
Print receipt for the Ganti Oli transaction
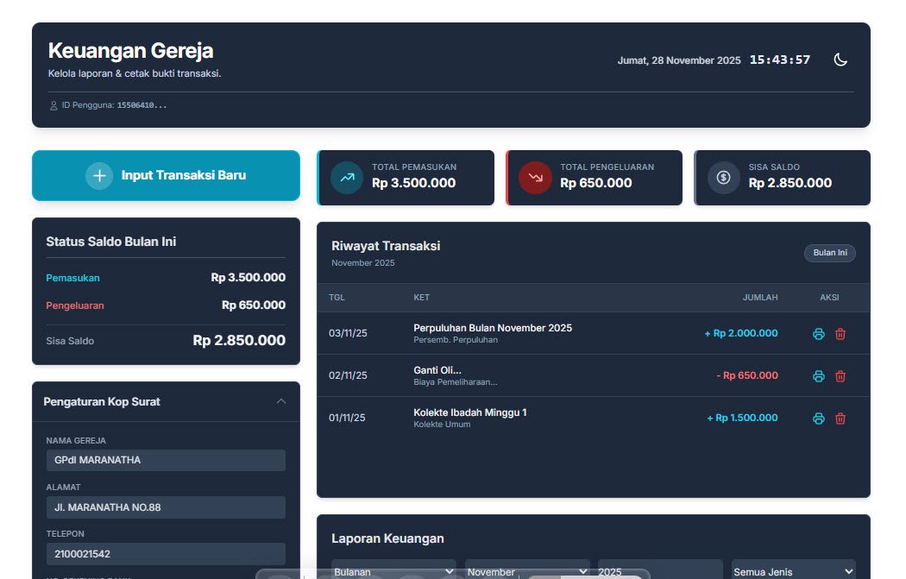tap(818, 376)
